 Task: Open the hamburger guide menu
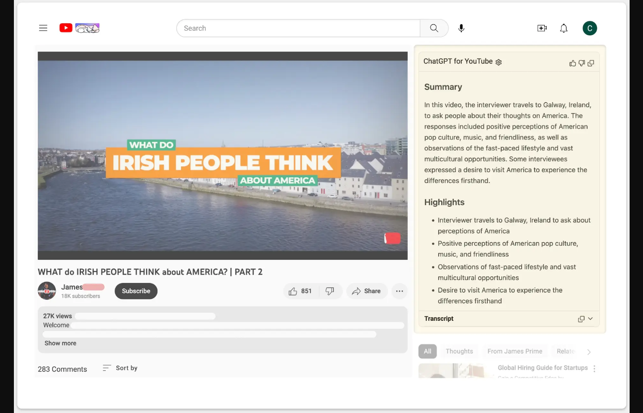tap(43, 28)
